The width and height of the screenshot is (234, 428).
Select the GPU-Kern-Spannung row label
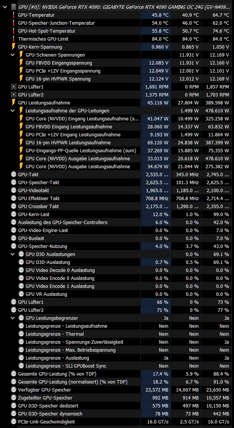[x=40, y=47]
